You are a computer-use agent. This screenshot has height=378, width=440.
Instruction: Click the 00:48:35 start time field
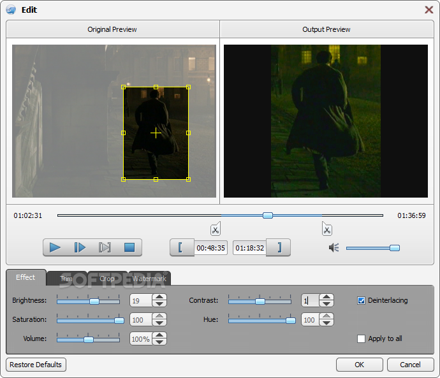point(210,248)
